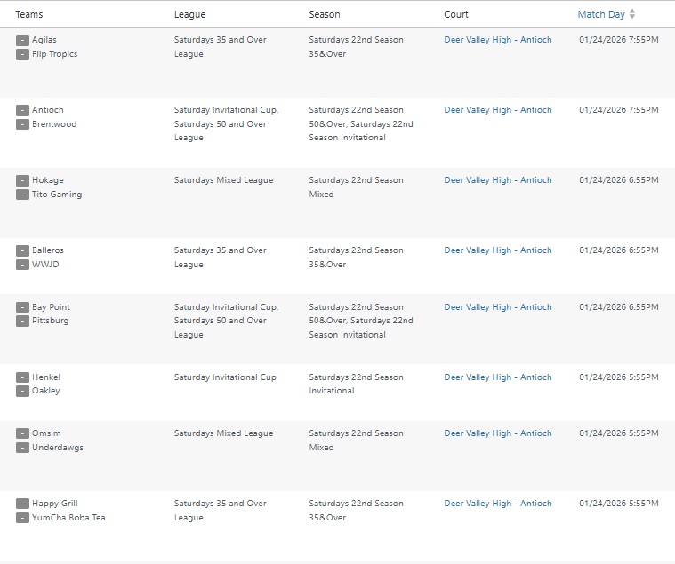Image resolution: width=675 pixels, height=564 pixels.
Task: Click the sort arrows next to Match Day
Action: (632, 14)
